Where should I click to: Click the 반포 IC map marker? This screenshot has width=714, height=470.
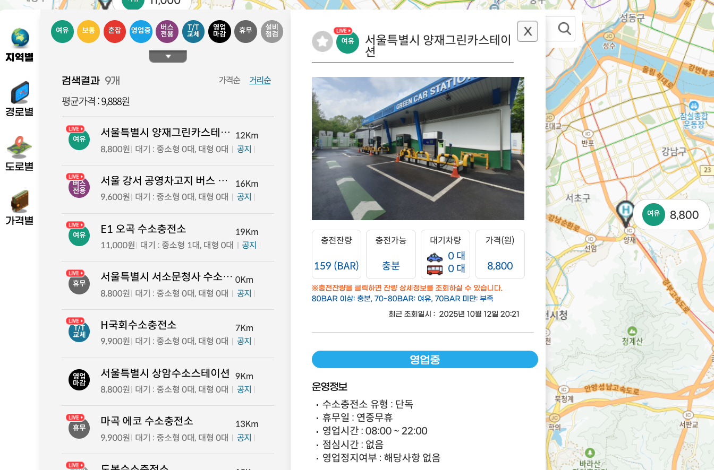coord(588,133)
